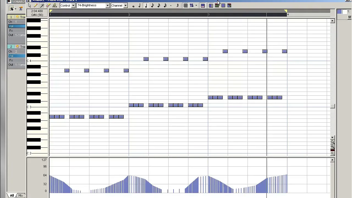Screen dimensions: 352x198
Task: Set sixteenth note duration
Action: (159, 5)
